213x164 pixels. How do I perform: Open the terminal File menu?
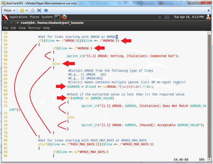(6, 28)
